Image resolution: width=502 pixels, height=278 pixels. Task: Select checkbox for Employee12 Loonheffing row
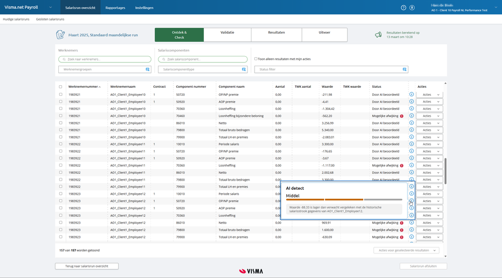tap(60, 215)
